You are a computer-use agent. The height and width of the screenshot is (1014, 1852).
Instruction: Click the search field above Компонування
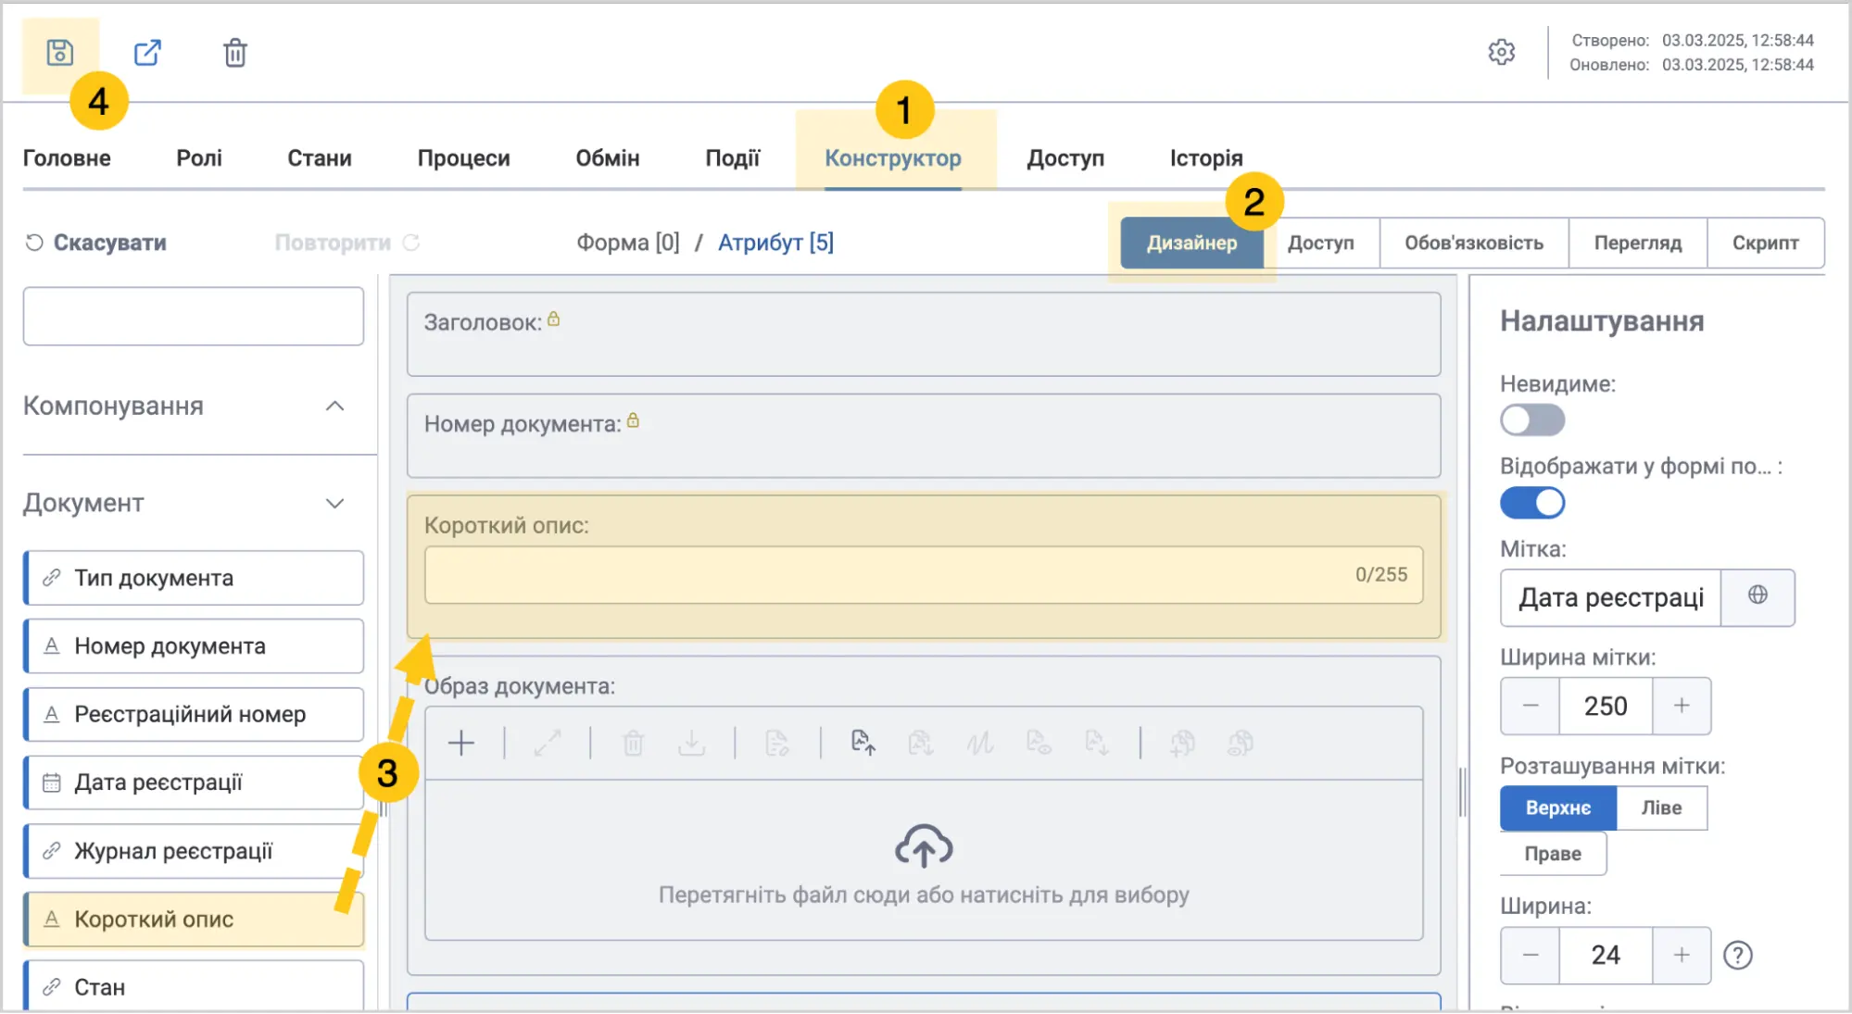pos(194,316)
